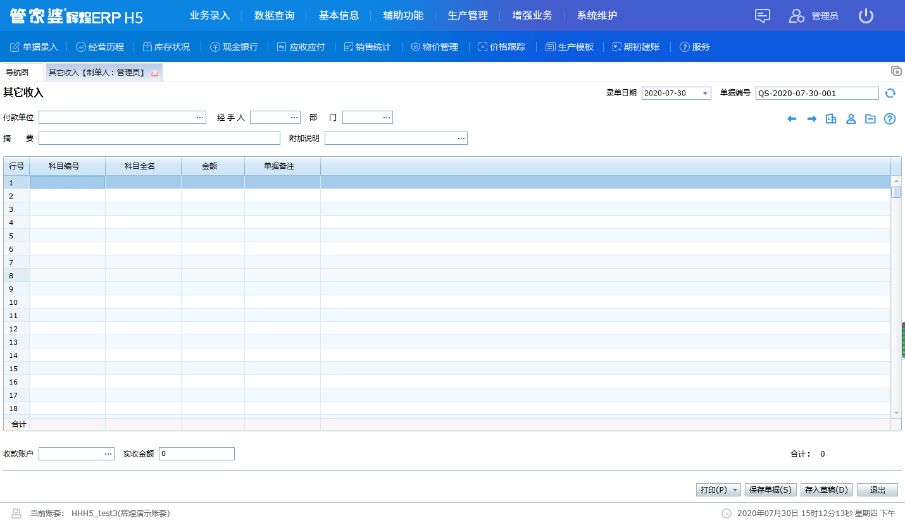The image size is (905, 523).
Task: Open 收款账户 selector ellipsis
Action: [x=108, y=454]
